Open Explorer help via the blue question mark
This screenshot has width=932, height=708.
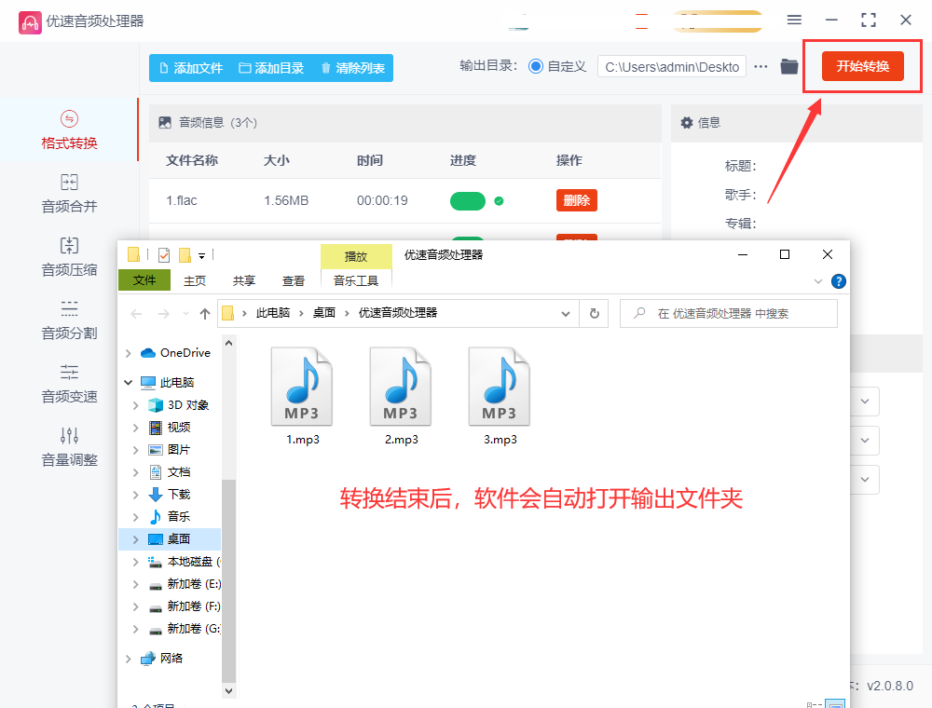[x=838, y=281]
